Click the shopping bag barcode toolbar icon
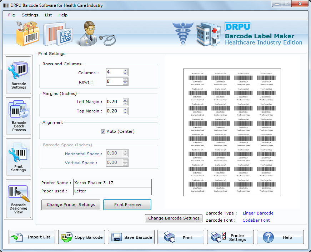 point(27,34)
